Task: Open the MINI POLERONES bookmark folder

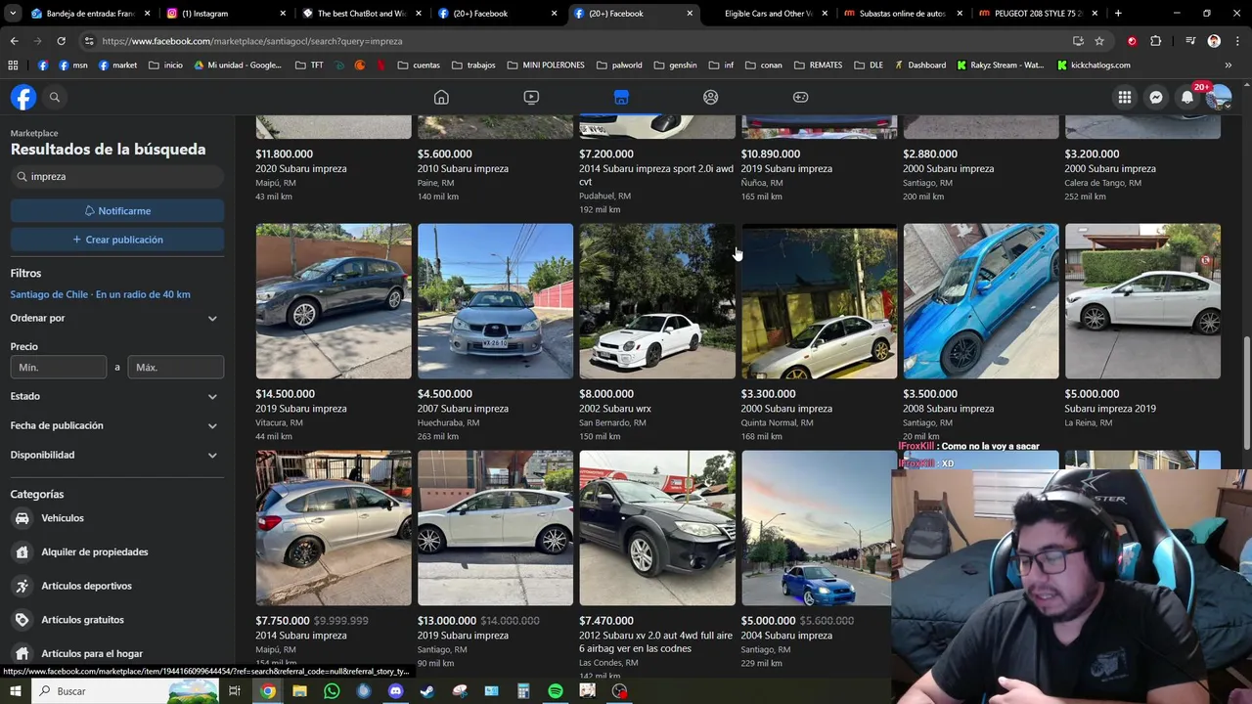Action: point(546,66)
